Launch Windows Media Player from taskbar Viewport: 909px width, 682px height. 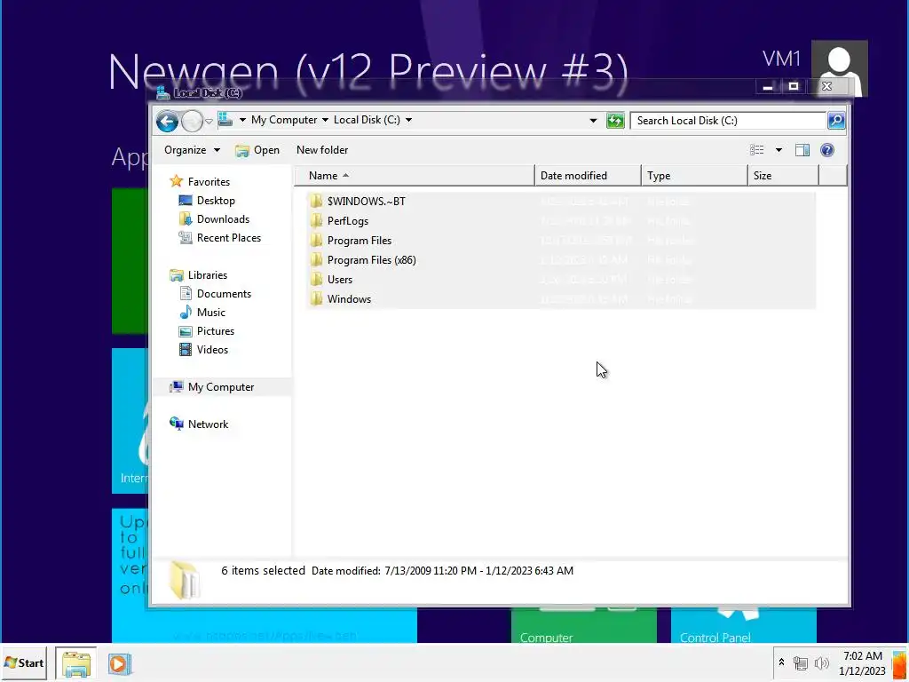point(120,663)
